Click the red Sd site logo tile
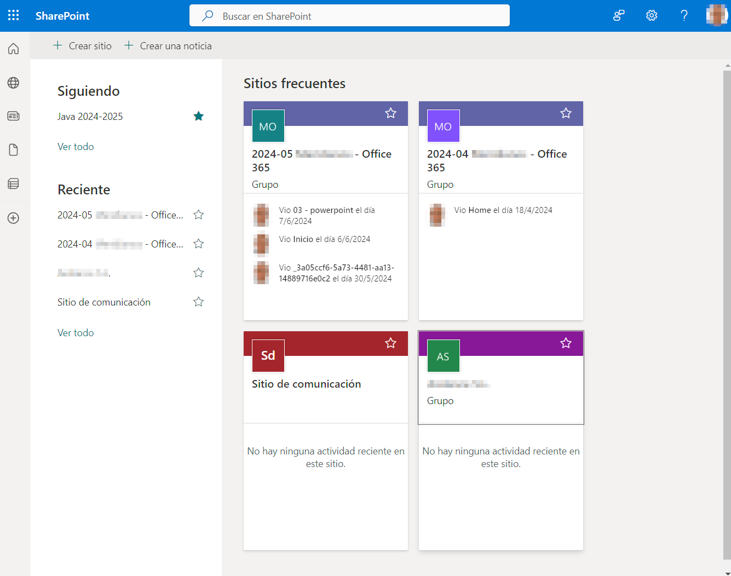Image resolution: width=731 pixels, height=576 pixels. click(268, 356)
